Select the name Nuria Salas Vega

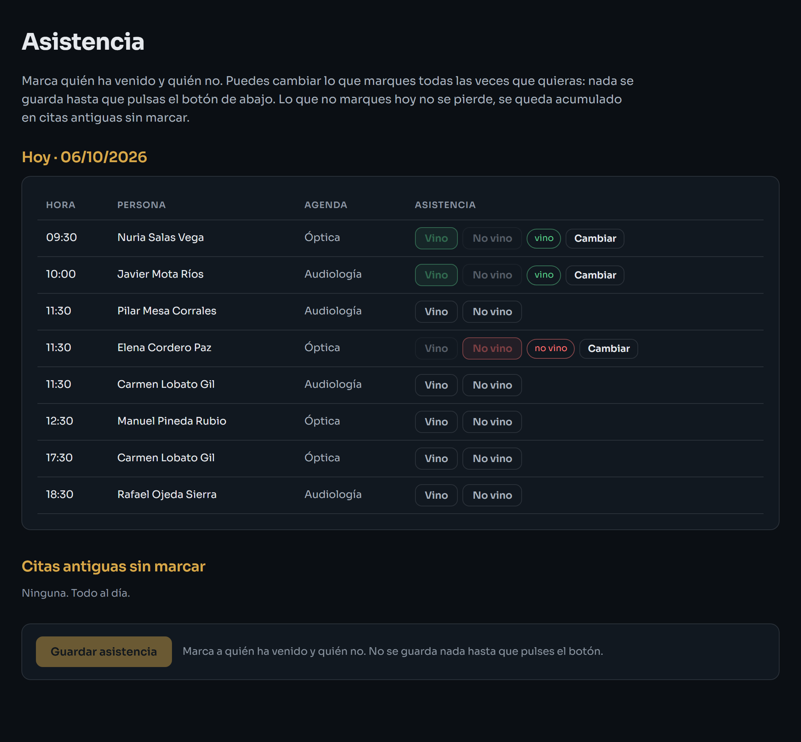pos(161,237)
